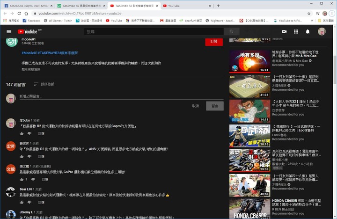Open the YouTube apps grid icon
Screen dimensions: 337x219
[296, 32]
